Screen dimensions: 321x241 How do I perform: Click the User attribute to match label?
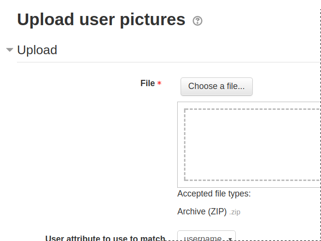click(105, 238)
